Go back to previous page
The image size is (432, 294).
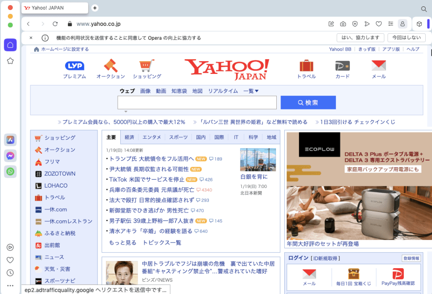click(x=28, y=24)
